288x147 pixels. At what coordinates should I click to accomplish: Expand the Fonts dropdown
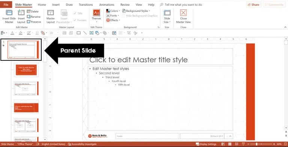tap(113, 16)
